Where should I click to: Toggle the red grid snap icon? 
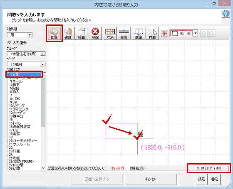(x=164, y=33)
